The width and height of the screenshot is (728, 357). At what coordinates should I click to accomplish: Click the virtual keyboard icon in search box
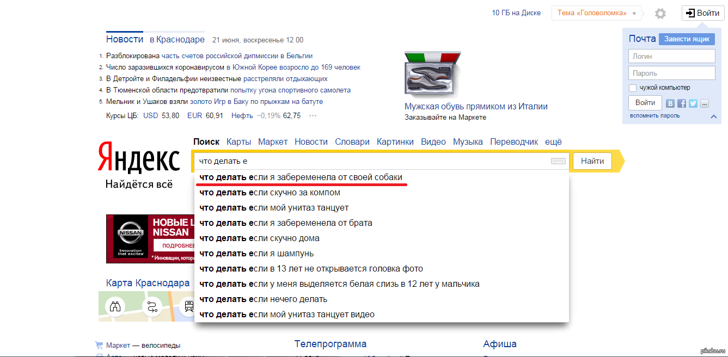coord(558,161)
